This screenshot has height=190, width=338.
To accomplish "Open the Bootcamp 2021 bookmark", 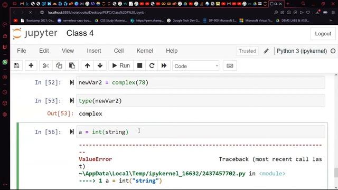I will pos(37,21).
